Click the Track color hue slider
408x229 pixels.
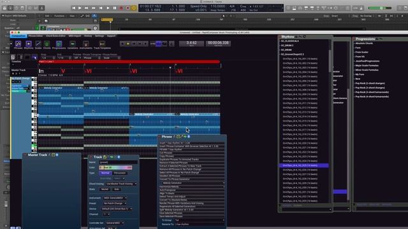(x=115, y=167)
